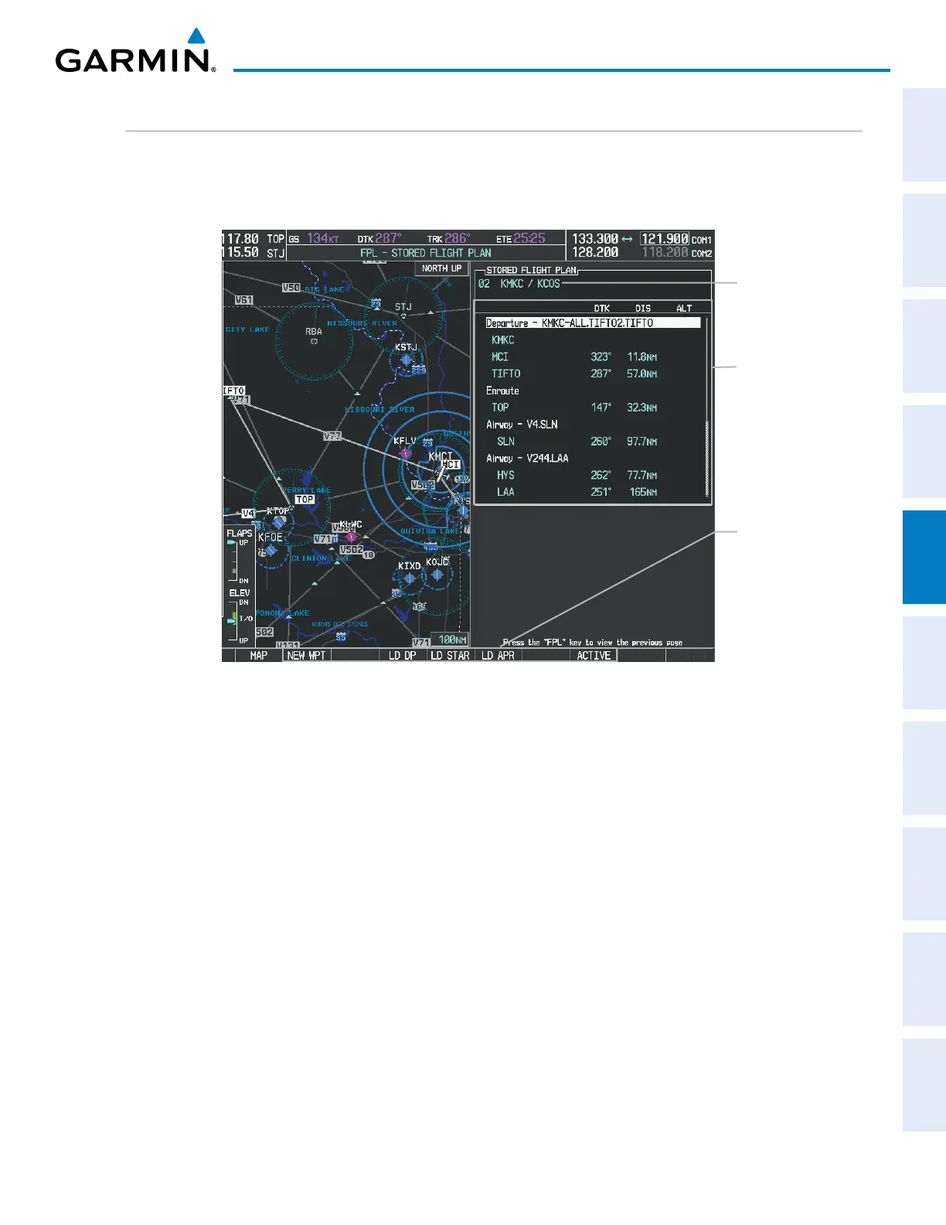Click the KLWC magenta airport symbol

click(x=352, y=536)
